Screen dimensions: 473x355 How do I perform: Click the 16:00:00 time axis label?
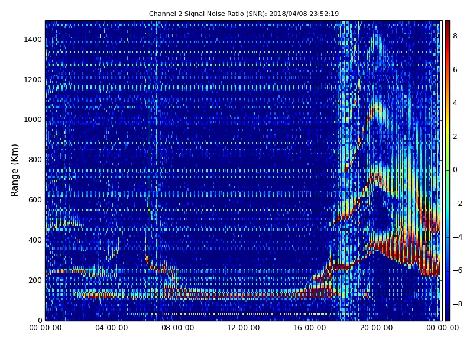click(x=310, y=328)
